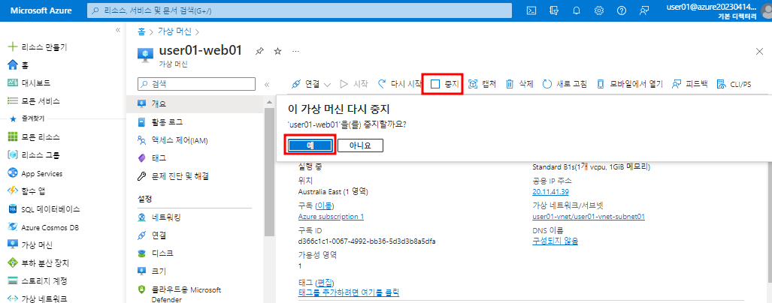The height and width of the screenshot is (303, 772).
Task: Click 이동 link next to 구독
Action: (325, 205)
